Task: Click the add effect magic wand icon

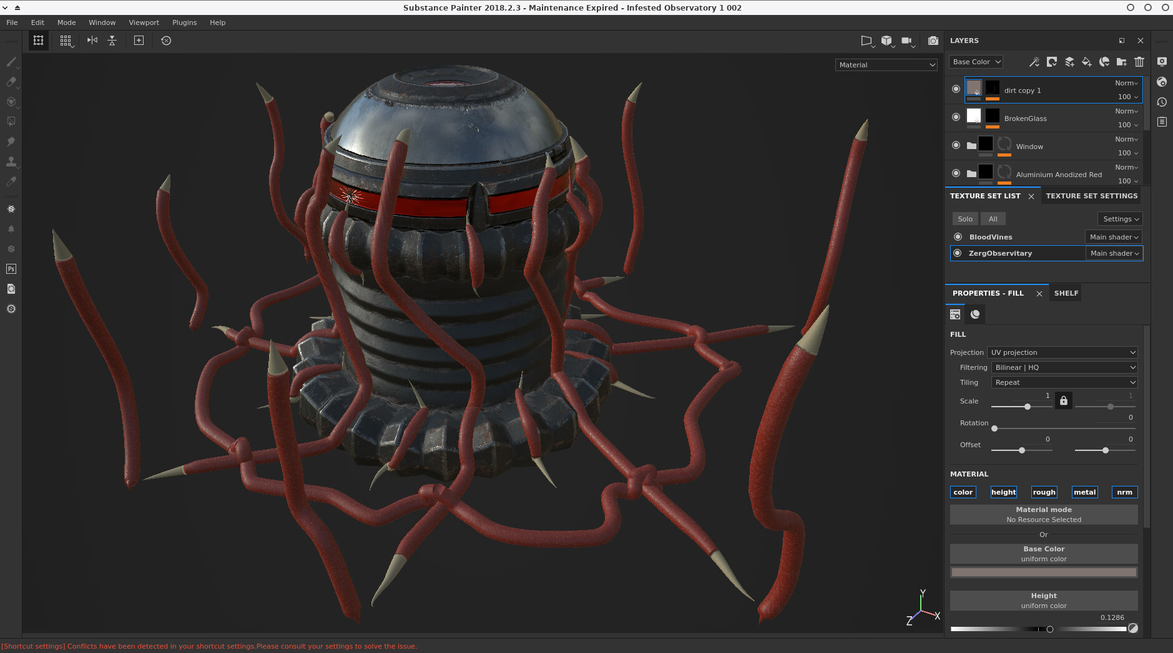Action: point(1034,62)
